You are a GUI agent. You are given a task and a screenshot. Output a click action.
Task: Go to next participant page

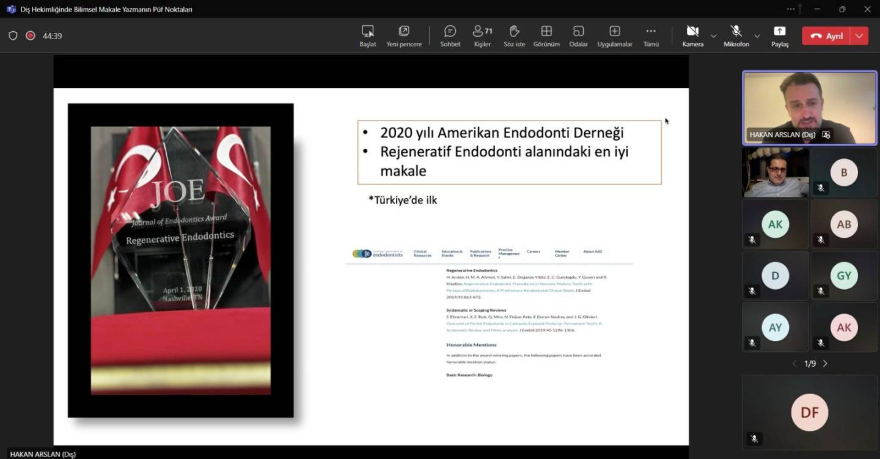pos(825,364)
